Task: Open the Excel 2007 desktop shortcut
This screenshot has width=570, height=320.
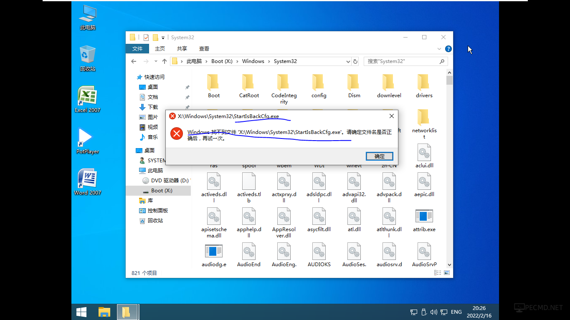Action: coord(87,99)
